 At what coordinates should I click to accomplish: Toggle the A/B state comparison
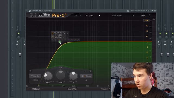click(87, 15)
